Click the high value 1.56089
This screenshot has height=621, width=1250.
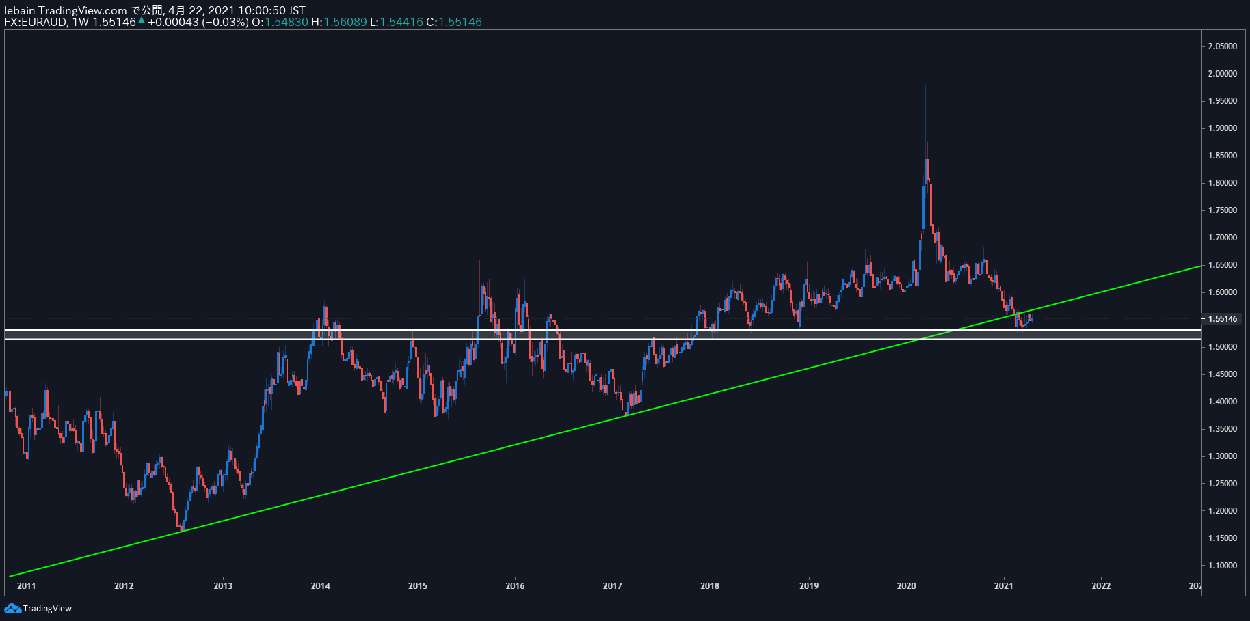(x=345, y=22)
